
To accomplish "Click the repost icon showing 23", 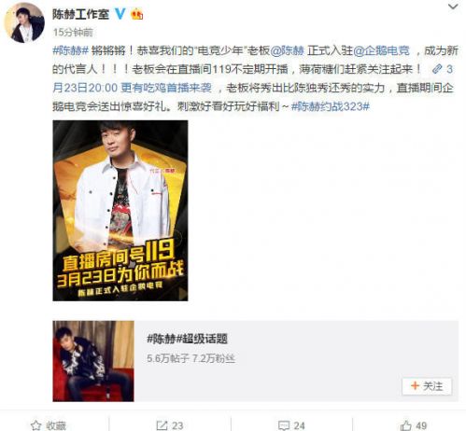I will [x=162, y=425].
